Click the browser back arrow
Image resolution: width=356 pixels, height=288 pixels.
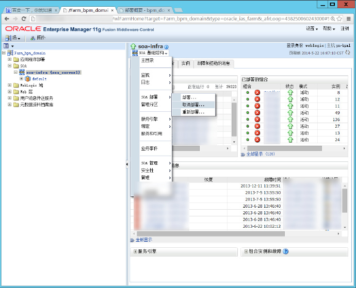[x=7, y=19]
